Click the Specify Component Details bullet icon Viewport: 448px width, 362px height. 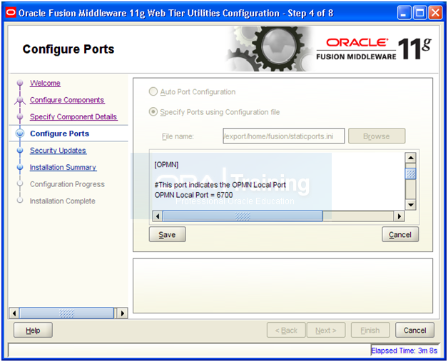tap(20, 116)
